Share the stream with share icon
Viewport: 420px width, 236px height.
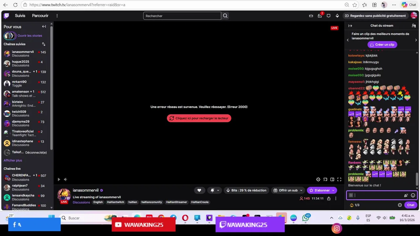tap(328, 198)
